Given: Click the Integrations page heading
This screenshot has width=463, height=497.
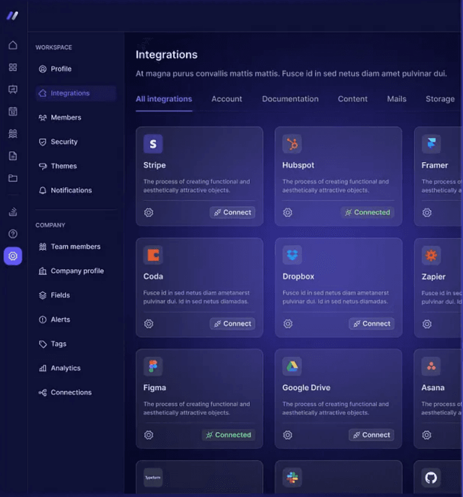Looking at the screenshot, I should coord(166,54).
